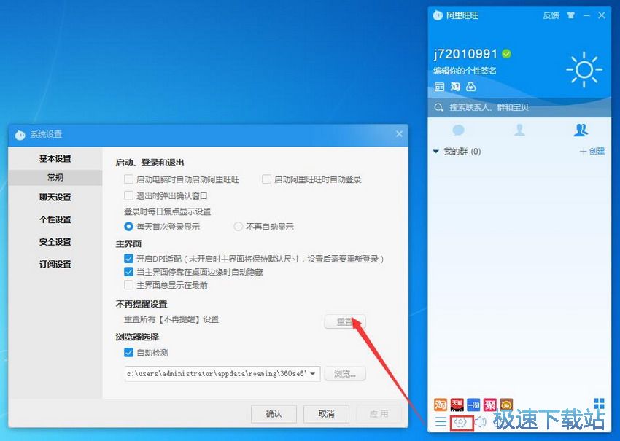Open the blue 一淘 app icon
The image size is (620, 441).
(x=473, y=405)
